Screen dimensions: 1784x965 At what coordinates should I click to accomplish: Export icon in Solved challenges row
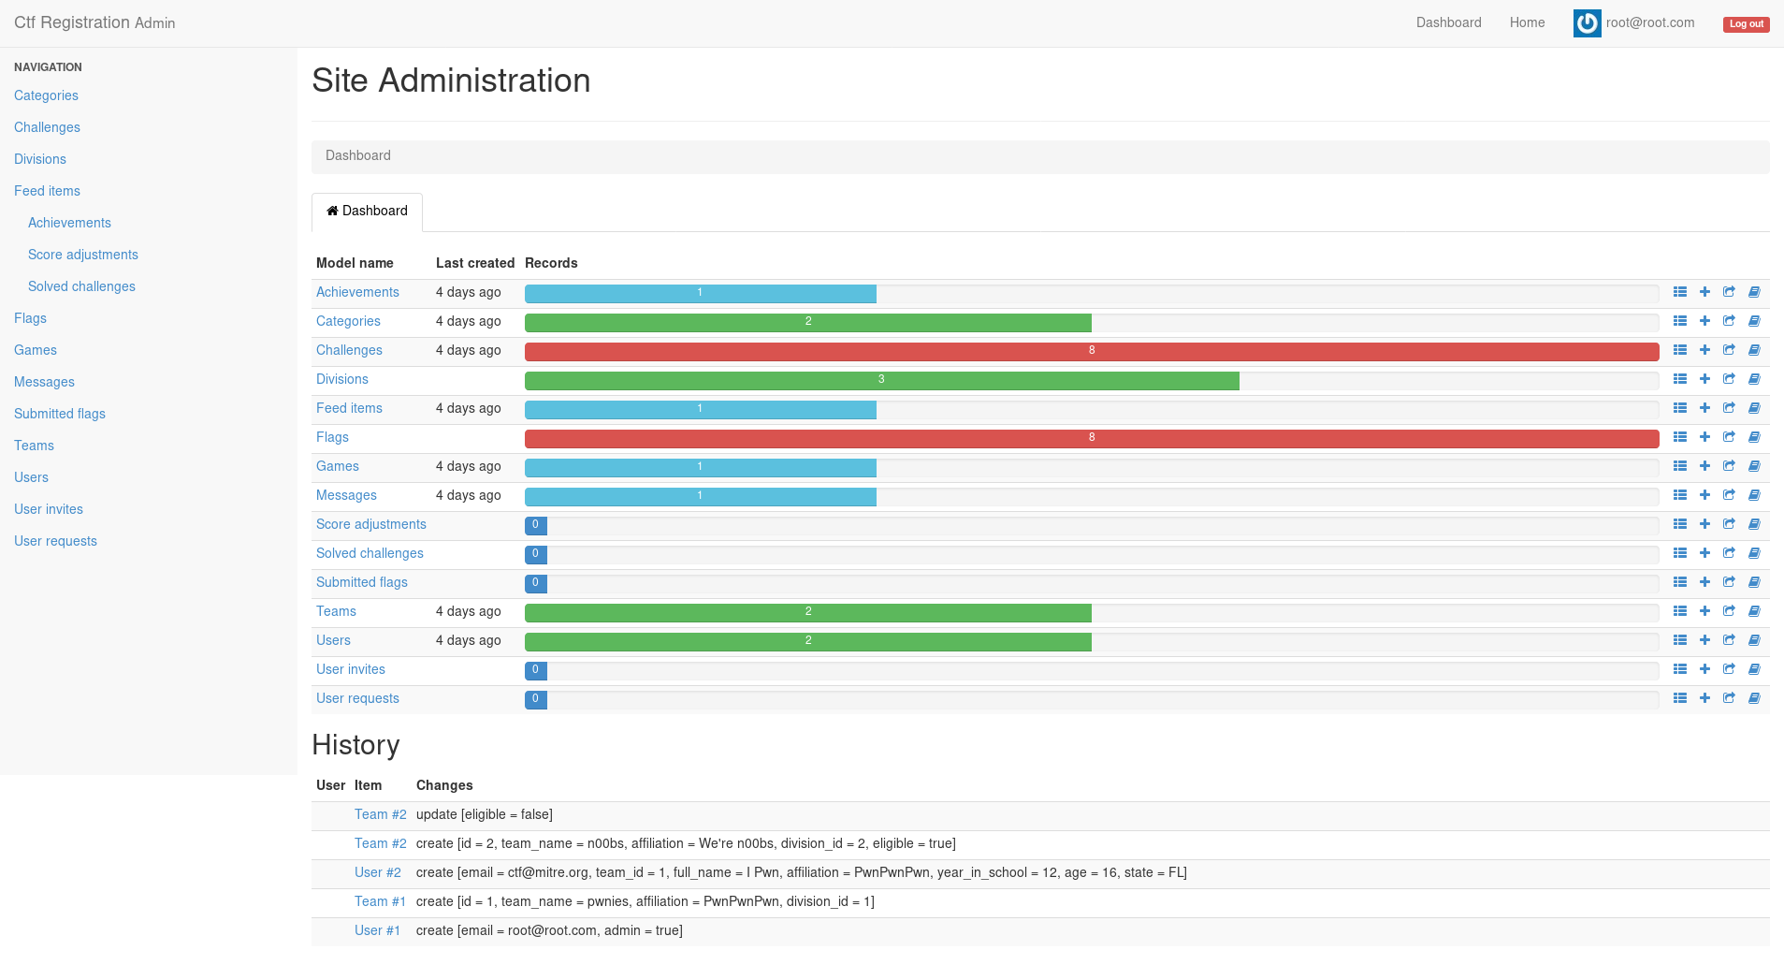pos(1729,553)
